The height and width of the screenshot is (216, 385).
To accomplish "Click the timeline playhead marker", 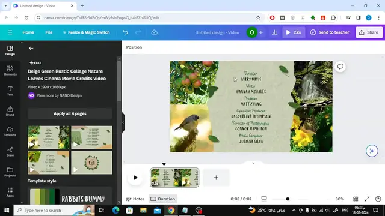I will coord(164,164).
